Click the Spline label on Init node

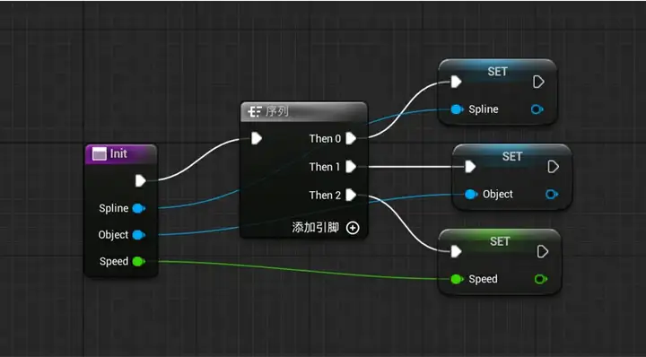pyautogui.click(x=114, y=208)
